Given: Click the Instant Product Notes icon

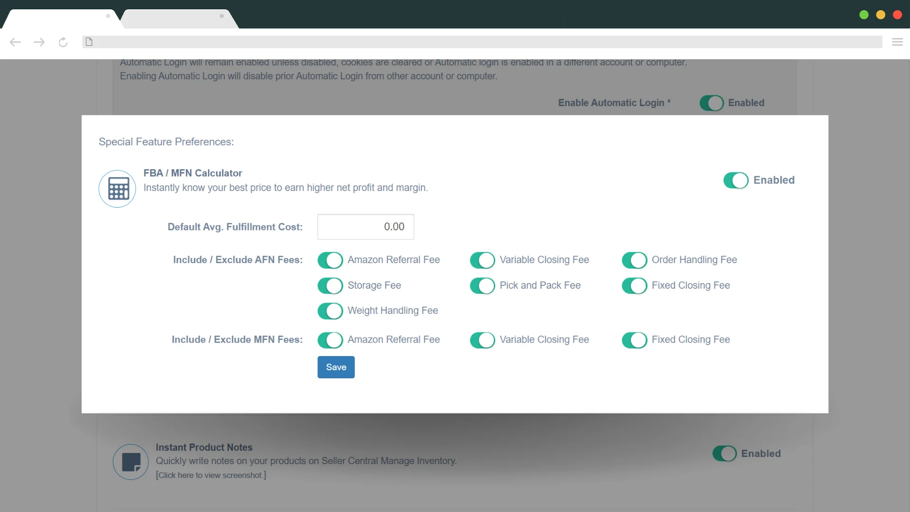Looking at the screenshot, I should (x=131, y=461).
